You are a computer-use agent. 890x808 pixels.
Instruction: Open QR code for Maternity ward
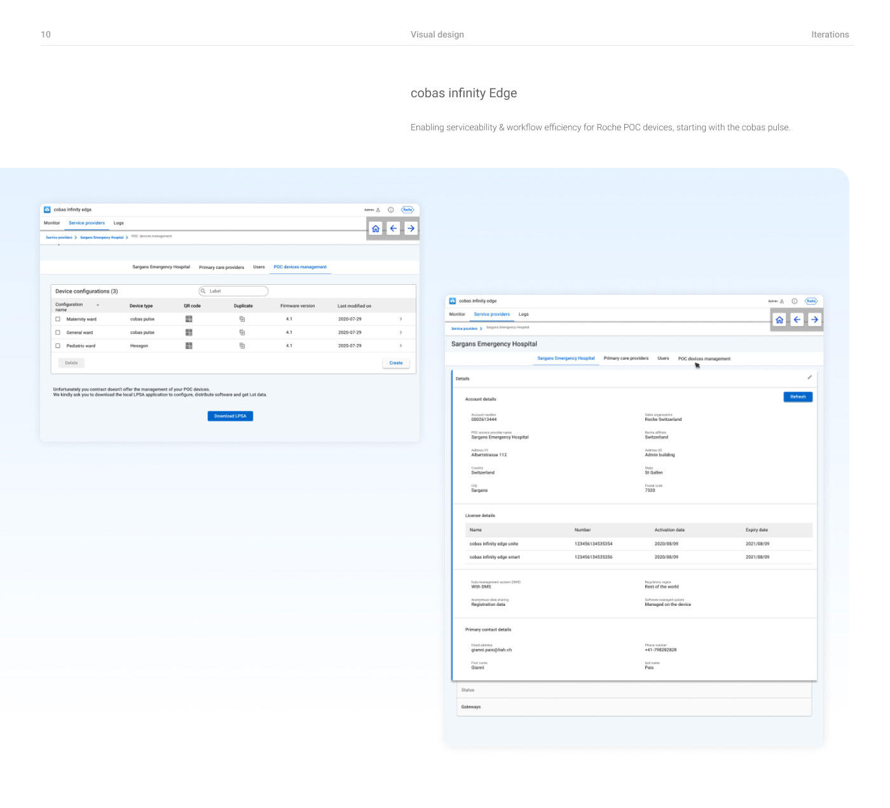click(189, 319)
